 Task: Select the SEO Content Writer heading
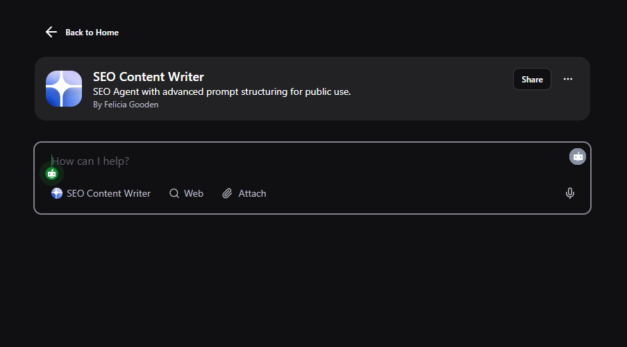pyautogui.click(x=149, y=77)
